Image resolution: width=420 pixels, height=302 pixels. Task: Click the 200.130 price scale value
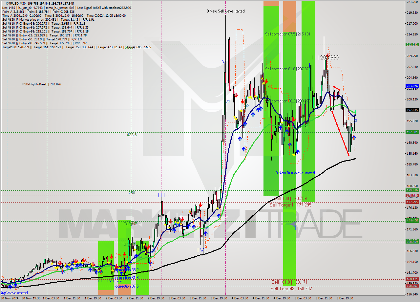412,99
